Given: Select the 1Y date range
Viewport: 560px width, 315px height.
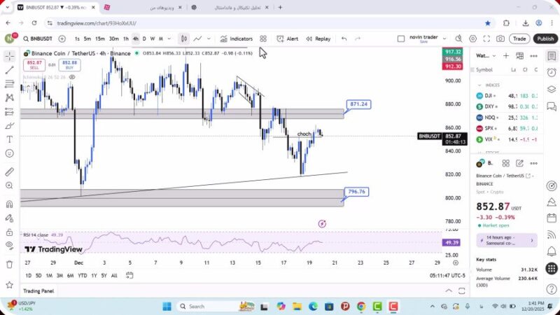Looking at the screenshot, I should (x=94, y=275).
